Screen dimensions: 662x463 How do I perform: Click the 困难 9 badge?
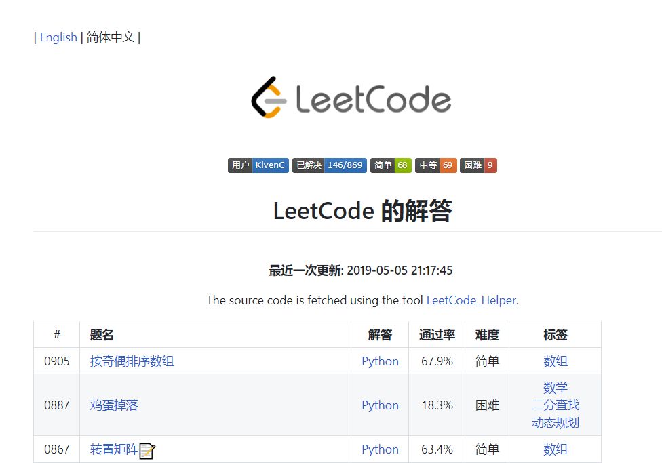click(478, 165)
